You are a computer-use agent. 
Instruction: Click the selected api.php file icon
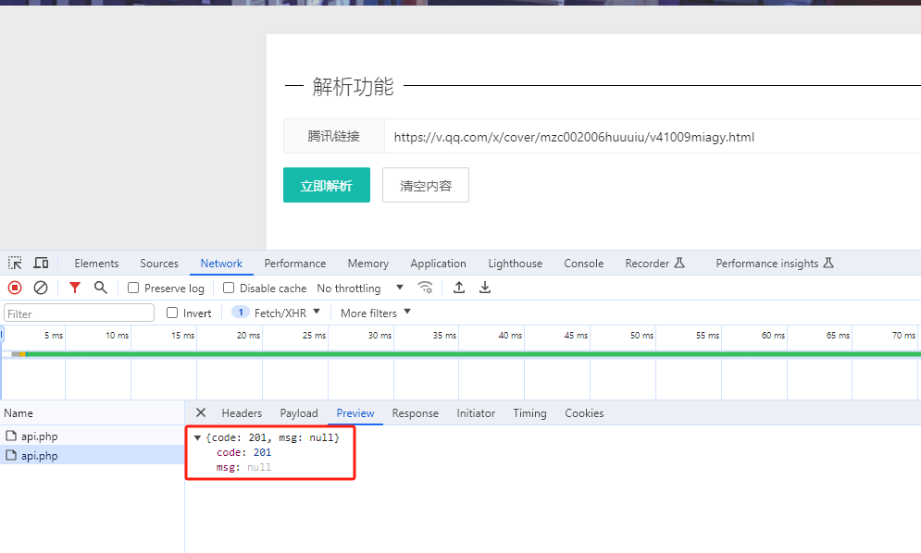click(x=10, y=455)
